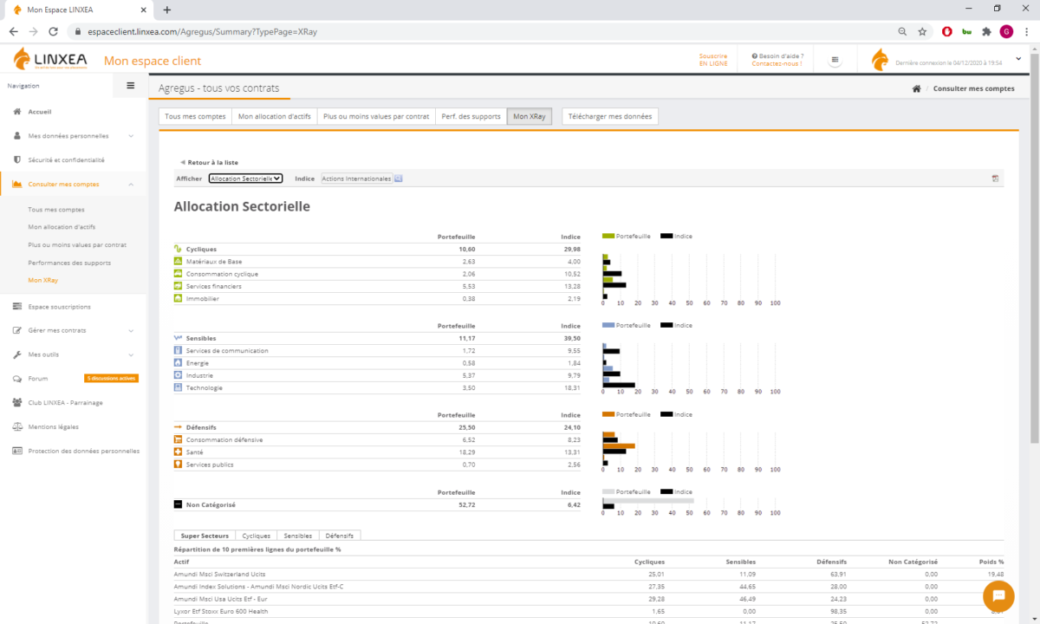Click the Technologie sector icon
Screen dimensions: 1040x624
click(x=178, y=387)
